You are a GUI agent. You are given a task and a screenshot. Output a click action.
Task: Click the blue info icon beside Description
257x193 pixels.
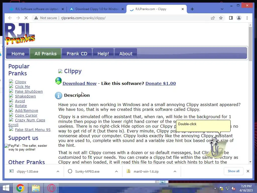pos(58,95)
